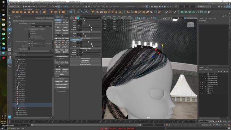The image size is (231, 130).
Task: Create a polygon cylinder from the shelf
Action: coord(21,12)
